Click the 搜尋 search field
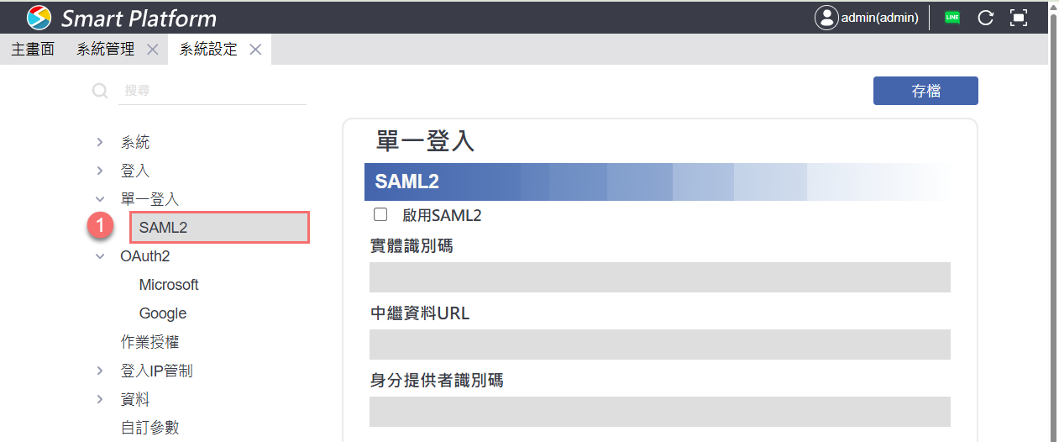 tap(212, 91)
